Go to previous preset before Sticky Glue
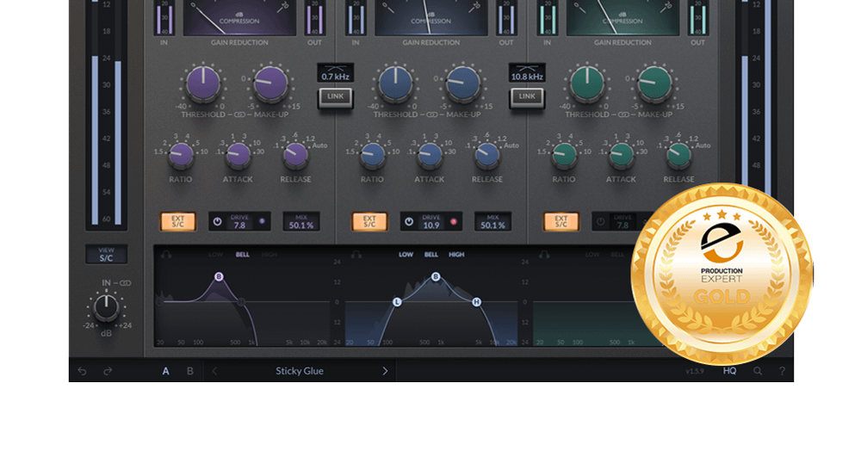The height and width of the screenshot is (451, 861). 215,371
